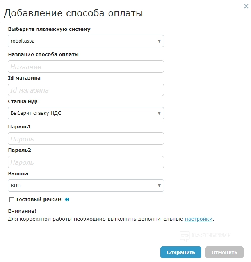Enable the Тестовый режим checkbox
This screenshot has height=262, width=251.
pyautogui.click(x=12, y=200)
